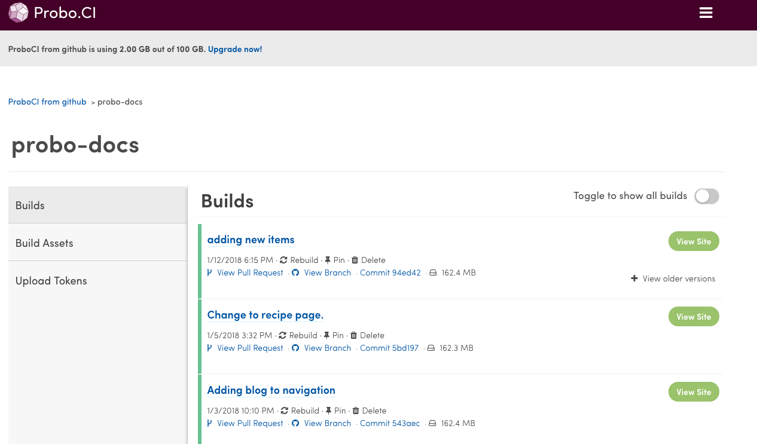Viewport: 757px width, 444px height.
Task: Click "View Branch" for "Adding blog to navigation"
Action: pyautogui.click(x=328, y=423)
